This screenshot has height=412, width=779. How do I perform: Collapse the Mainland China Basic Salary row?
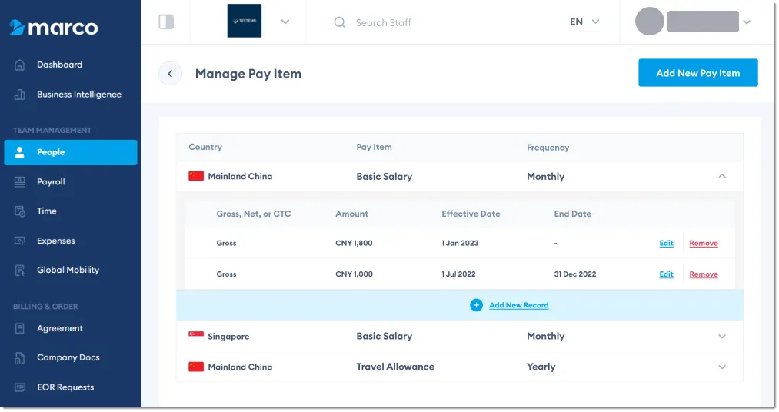(722, 176)
